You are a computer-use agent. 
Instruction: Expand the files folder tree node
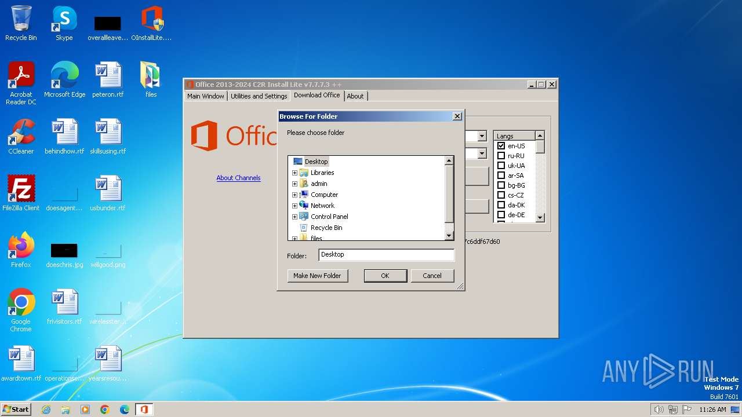tap(294, 238)
